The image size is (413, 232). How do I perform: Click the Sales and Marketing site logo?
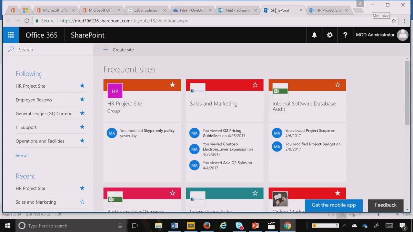coord(197,91)
